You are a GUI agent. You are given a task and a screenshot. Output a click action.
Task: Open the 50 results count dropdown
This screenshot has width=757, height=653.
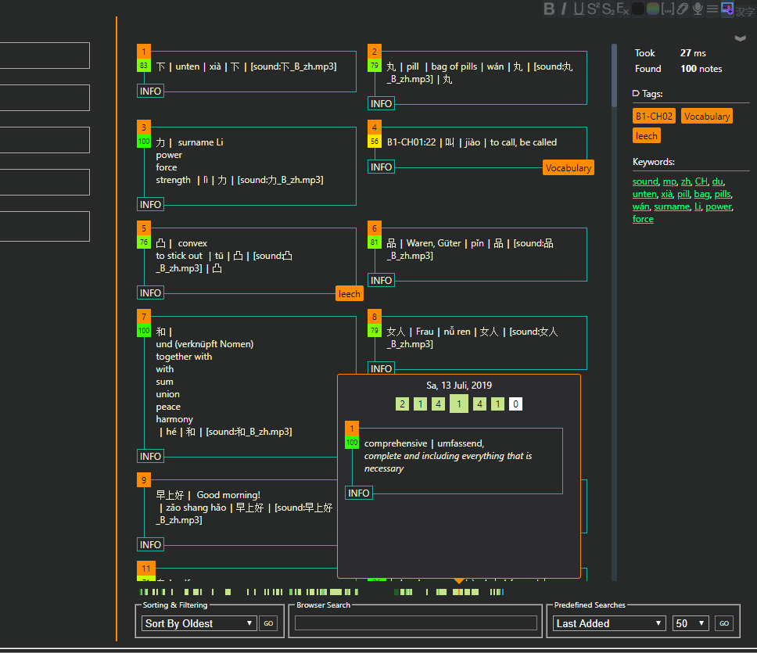click(691, 623)
